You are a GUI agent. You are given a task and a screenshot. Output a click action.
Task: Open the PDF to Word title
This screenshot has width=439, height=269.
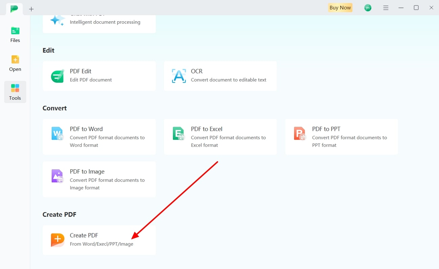click(86, 129)
